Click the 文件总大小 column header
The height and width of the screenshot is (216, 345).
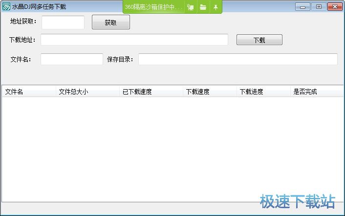87,92
